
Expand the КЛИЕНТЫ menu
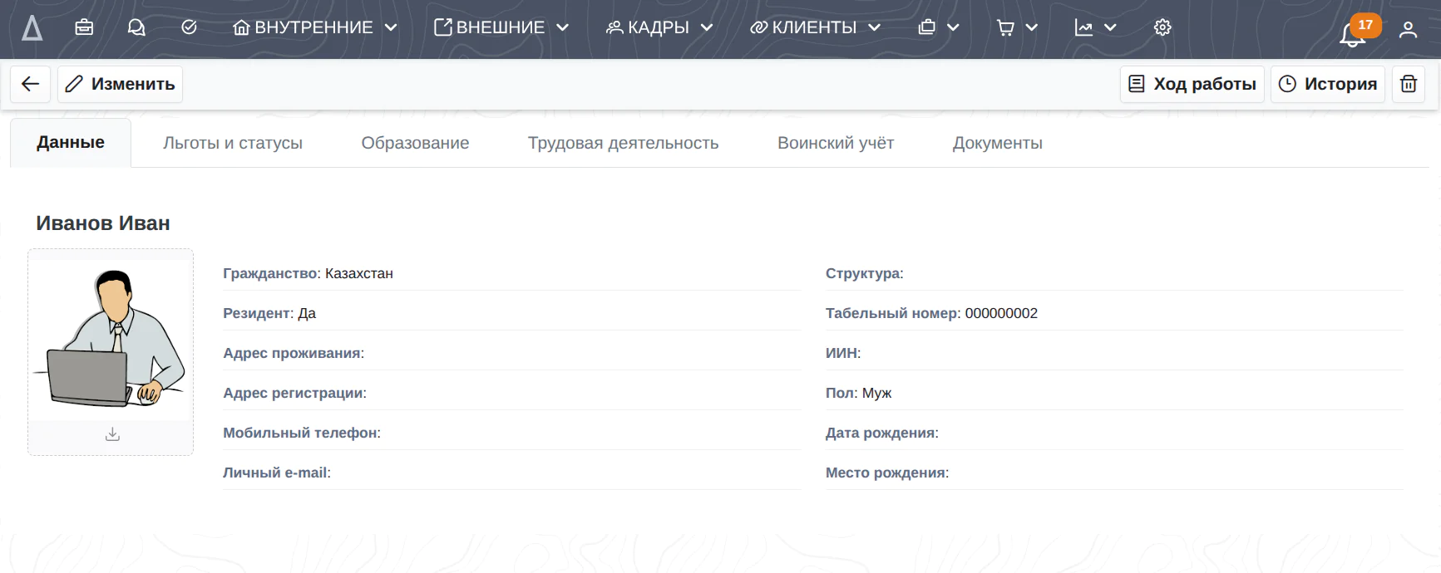815,27
